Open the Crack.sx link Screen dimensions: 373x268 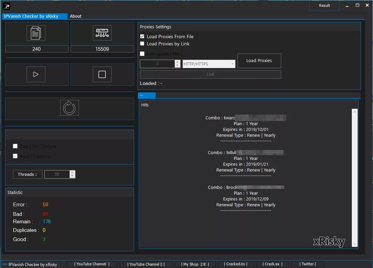coord(273,264)
